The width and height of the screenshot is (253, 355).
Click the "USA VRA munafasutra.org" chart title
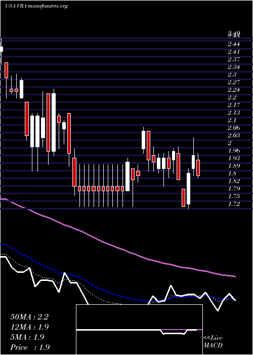(36, 6)
